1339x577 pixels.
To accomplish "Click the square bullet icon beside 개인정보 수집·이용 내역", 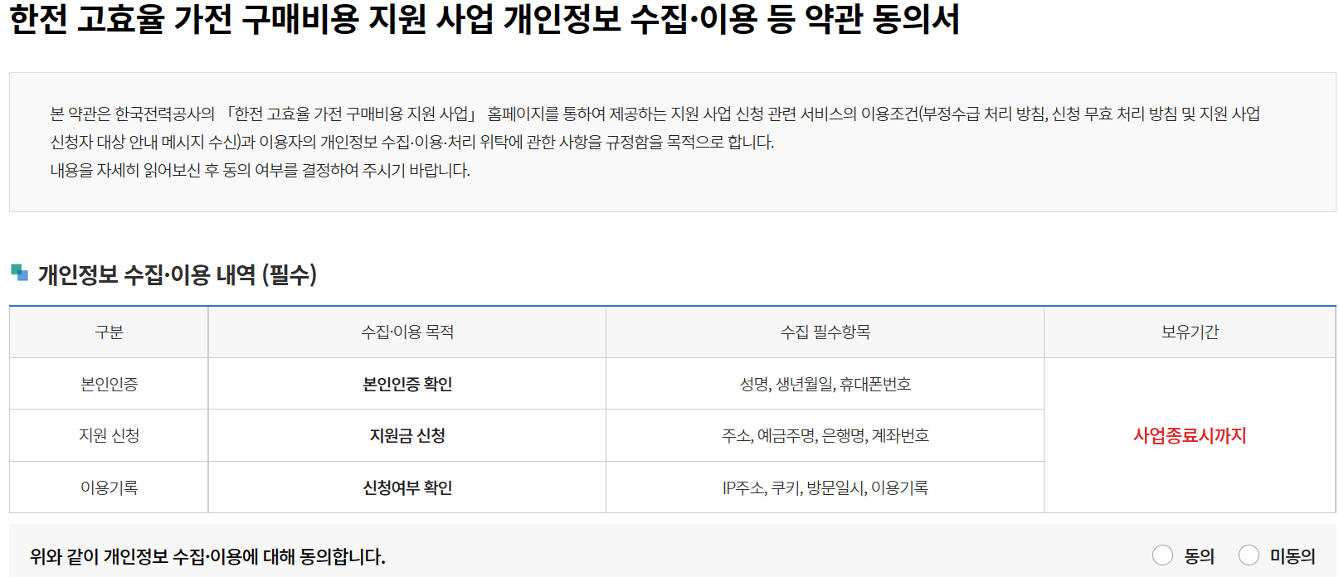I will coord(19,272).
